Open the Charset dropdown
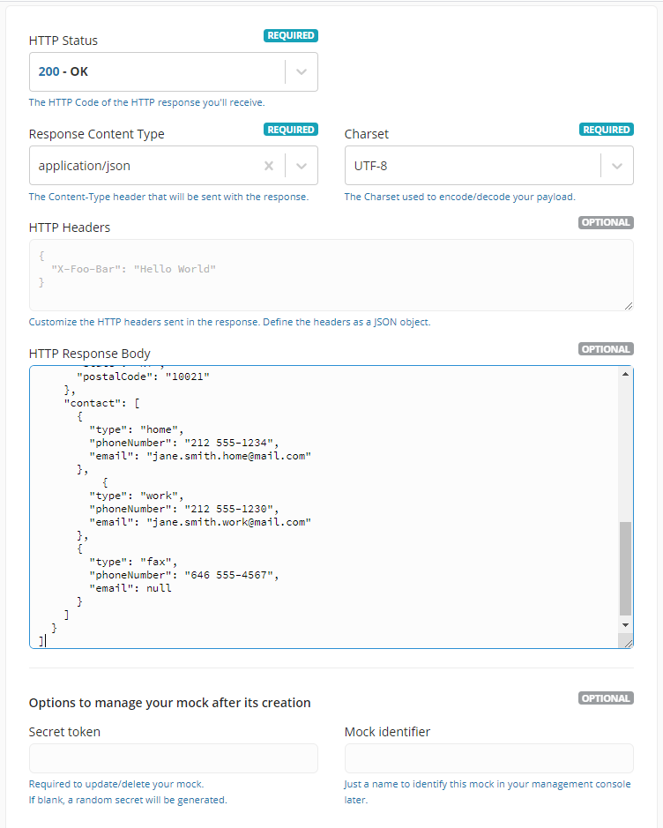Viewport: 663px width, 828px height. 616,165
